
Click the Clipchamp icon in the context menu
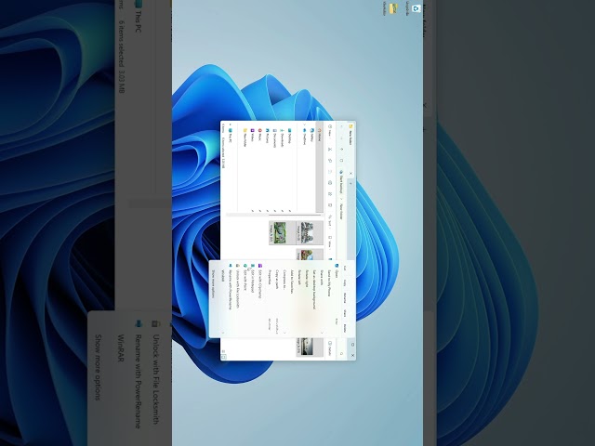(x=260, y=266)
